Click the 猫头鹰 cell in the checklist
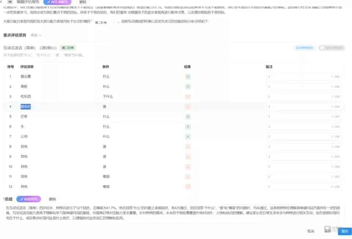This screenshot has width=352, height=239. point(26,76)
